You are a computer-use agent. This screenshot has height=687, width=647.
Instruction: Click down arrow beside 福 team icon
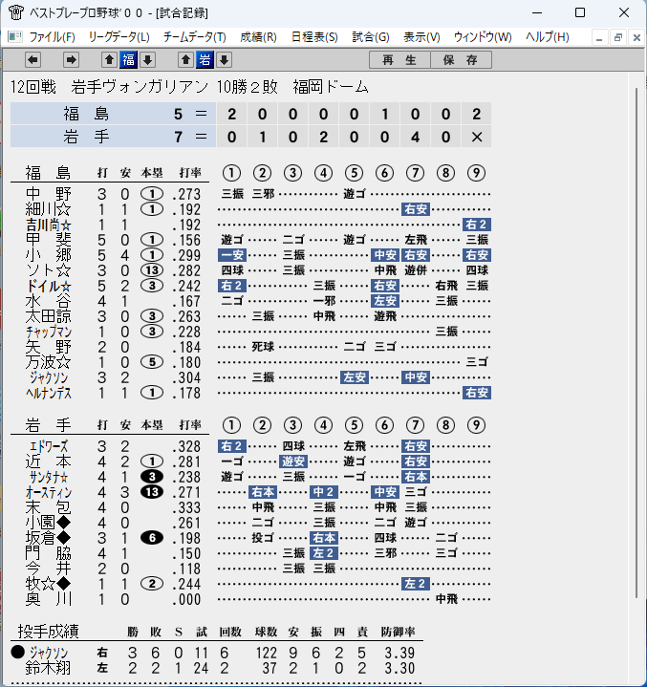point(148,59)
